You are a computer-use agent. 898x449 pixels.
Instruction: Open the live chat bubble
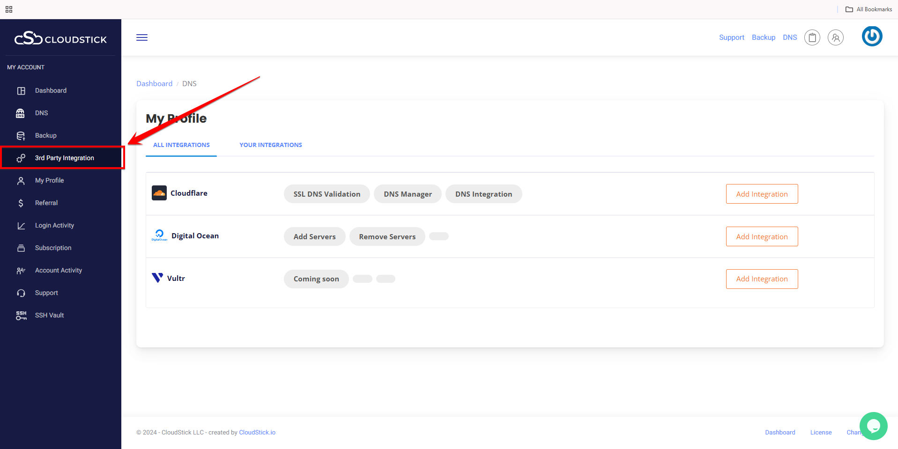[x=873, y=426]
